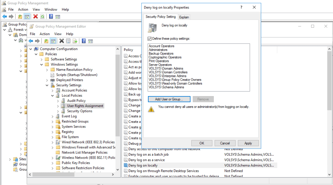Collapse the Local Policies tree node
Image resolution: width=333 pixels, height=185 pixels.
pos(53,96)
